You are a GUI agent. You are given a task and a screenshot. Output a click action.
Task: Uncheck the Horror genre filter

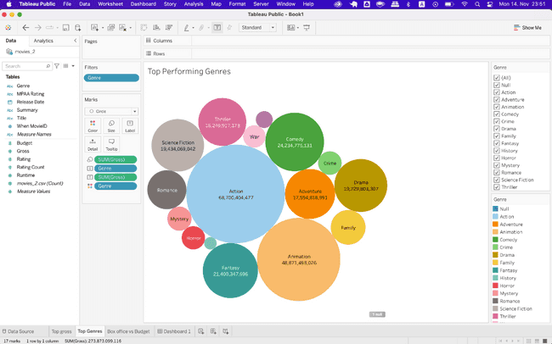pos(497,158)
